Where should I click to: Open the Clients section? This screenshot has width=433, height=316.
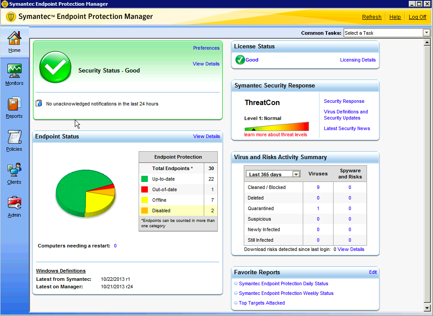click(15, 174)
